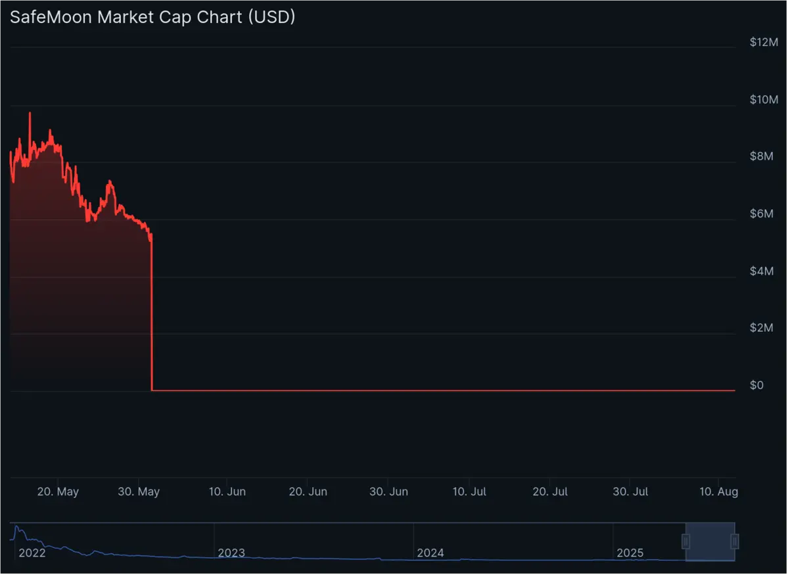
Task: Click the right handle of the range navigator
Action: click(x=735, y=541)
